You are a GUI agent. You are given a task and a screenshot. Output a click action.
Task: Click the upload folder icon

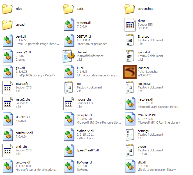(x=8, y=25)
